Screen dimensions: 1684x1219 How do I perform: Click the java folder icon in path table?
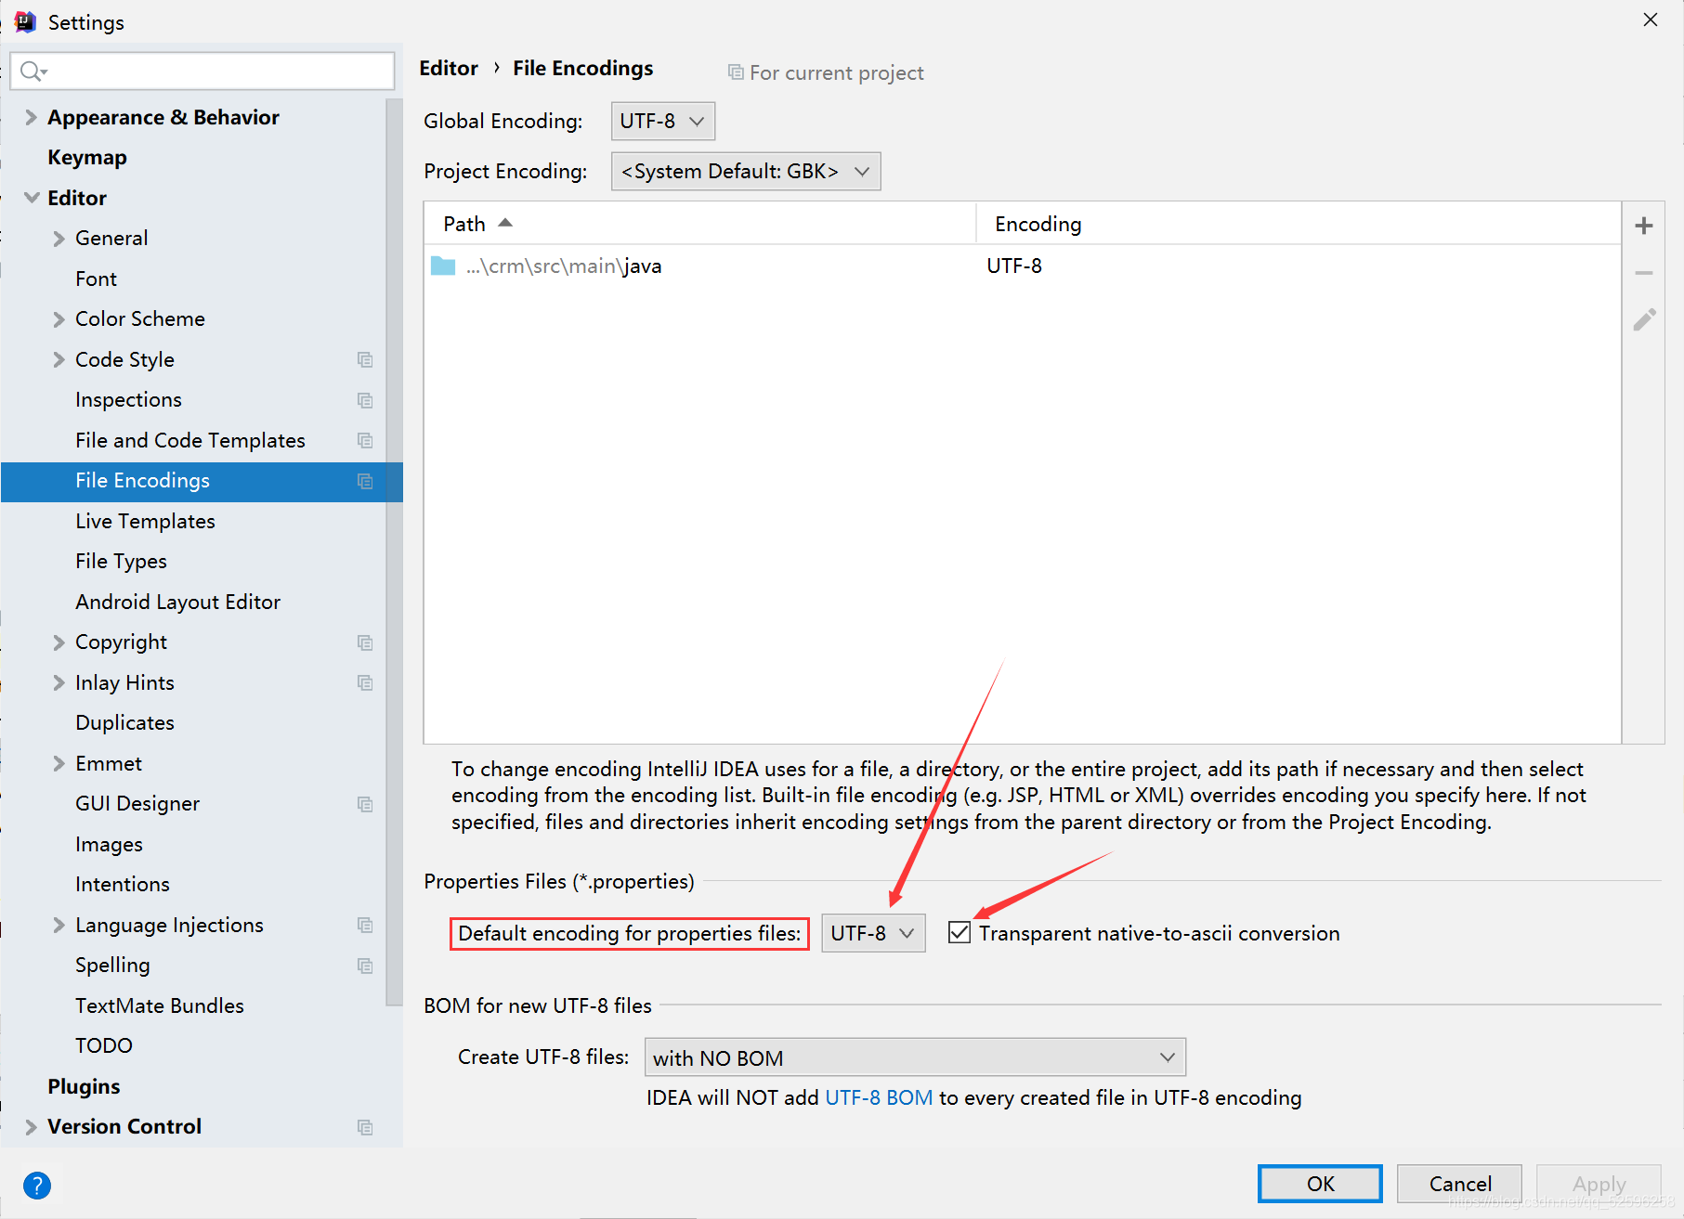click(443, 266)
